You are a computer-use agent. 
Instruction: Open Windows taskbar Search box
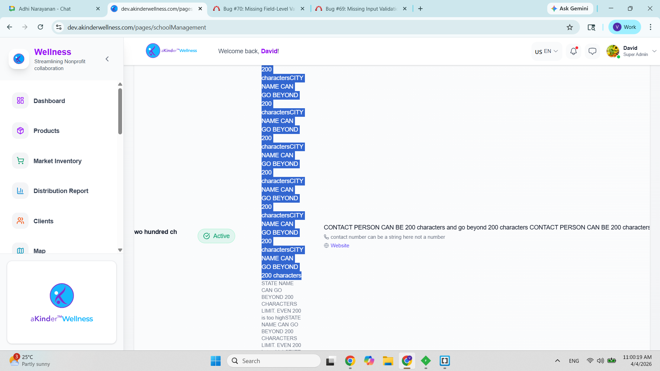(274, 361)
